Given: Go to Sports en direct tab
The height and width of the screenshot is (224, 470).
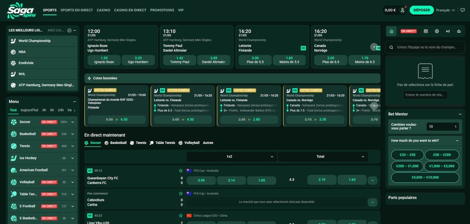Looking at the screenshot, I should [76, 10].
